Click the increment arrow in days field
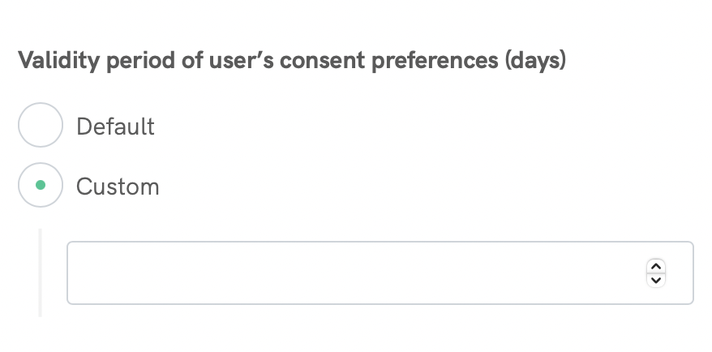Viewport: 712px width, 352px height. [x=656, y=266]
